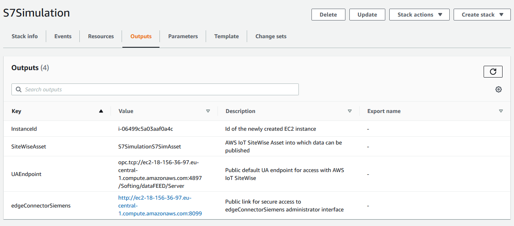Open the edgeConnectorSiemens URL link

[160, 206]
